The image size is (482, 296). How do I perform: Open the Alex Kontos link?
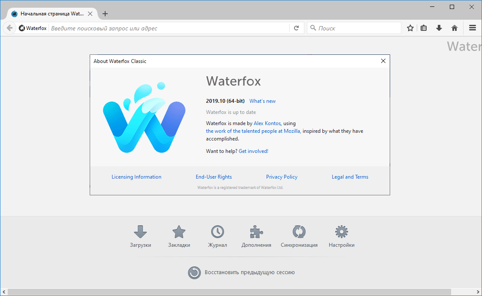(267, 123)
